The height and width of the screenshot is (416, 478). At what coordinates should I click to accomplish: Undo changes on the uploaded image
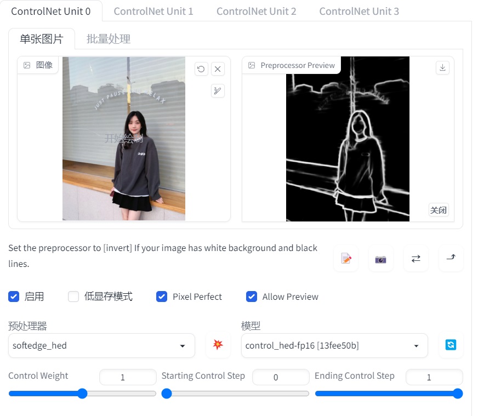point(201,69)
